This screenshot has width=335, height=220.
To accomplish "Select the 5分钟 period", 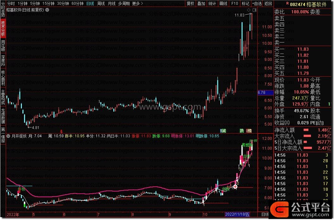I will pyautogui.click(x=35, y=3).
